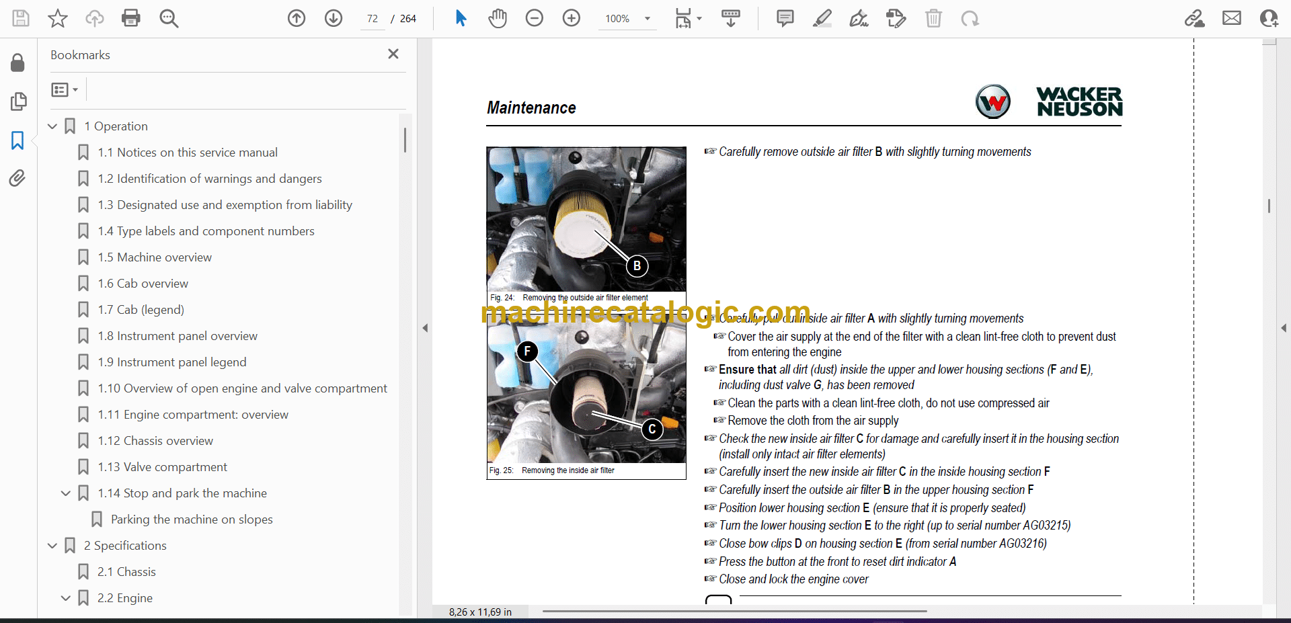Toggle the Bookmarks panel in sidebar
1291x623 pixels.
[17, 140]
